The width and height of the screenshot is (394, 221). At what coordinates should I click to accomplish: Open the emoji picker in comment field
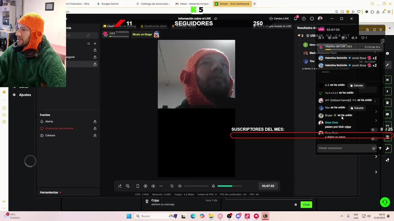tap(374, 148)
